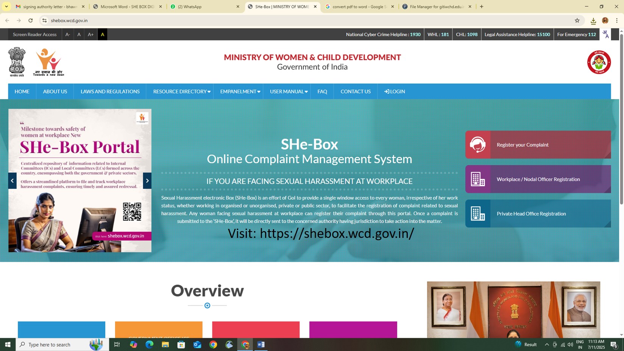Click the CHL 1098 helpline text
The image size is (624, 351).
466,34
